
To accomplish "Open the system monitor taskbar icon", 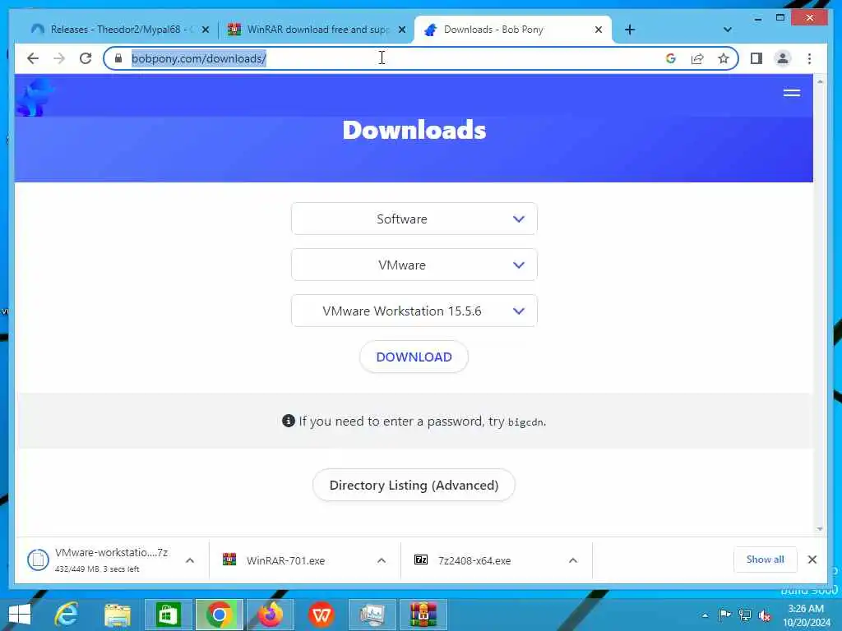I will (x=372, y=615).
